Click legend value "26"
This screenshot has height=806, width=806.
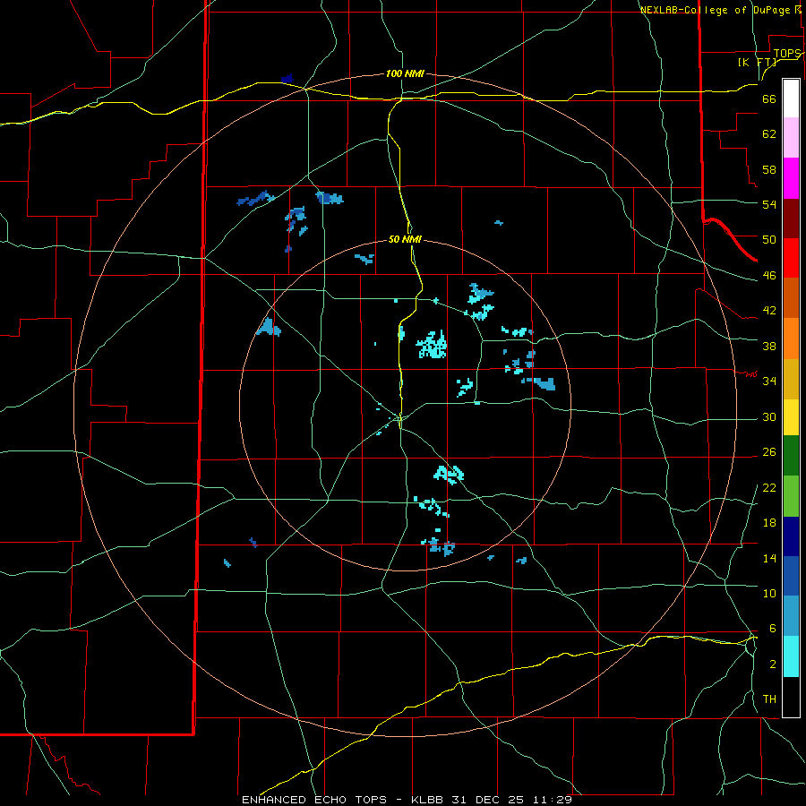pyautogui.click(x=769, y=452)
